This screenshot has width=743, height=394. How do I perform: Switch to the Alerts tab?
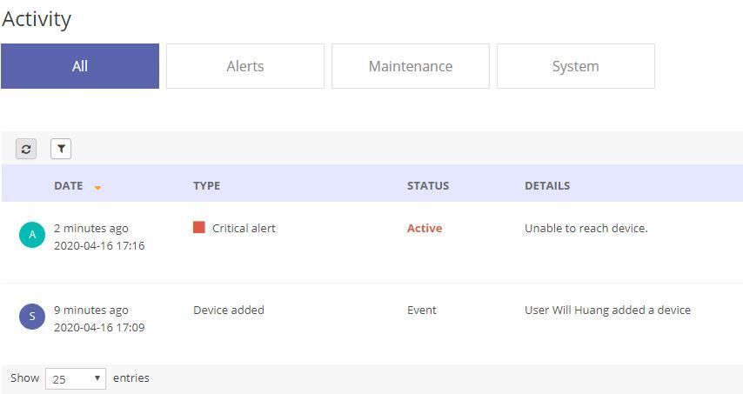[x=245, y=66]
